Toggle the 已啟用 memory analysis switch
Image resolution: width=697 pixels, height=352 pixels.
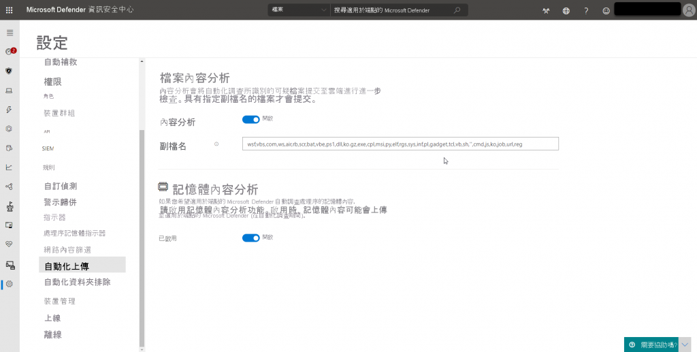[250, 238]
